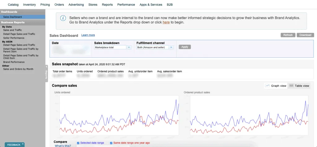
Task: Click the Compare sales heading
Action: coord(64,86)
